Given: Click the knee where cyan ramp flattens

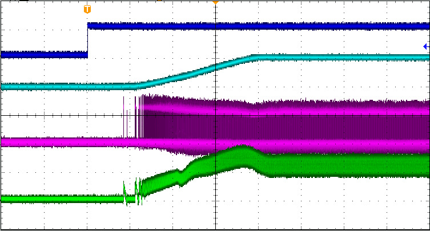Looking at the screenshot, I should coord(253,56).
